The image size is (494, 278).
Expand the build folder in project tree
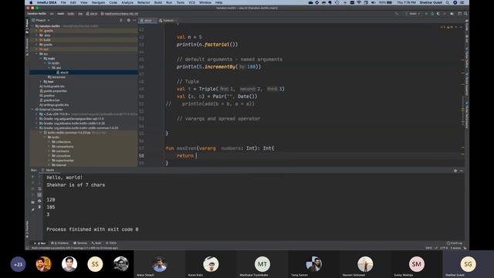(36, 40)
